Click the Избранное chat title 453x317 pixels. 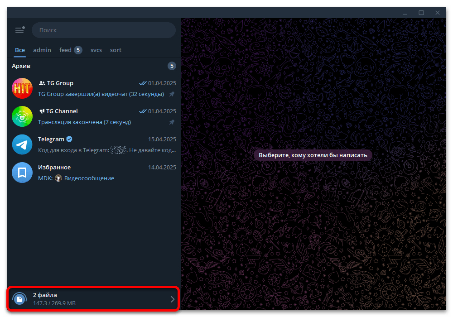click(x=54, y=168)
